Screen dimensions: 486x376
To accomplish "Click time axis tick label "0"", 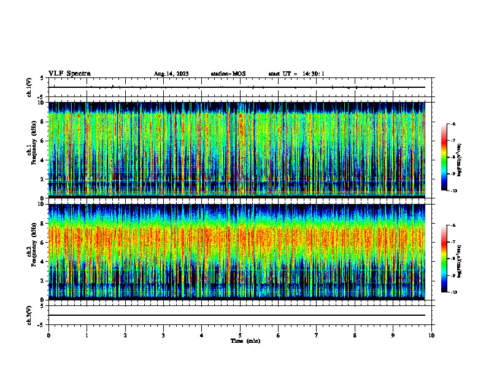I will click(x=48, y=335).
